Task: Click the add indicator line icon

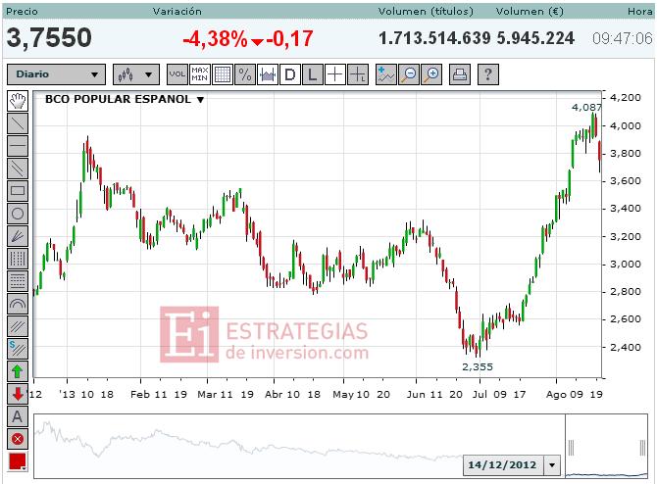Action: pyautogui.click(x=386, y=74)
